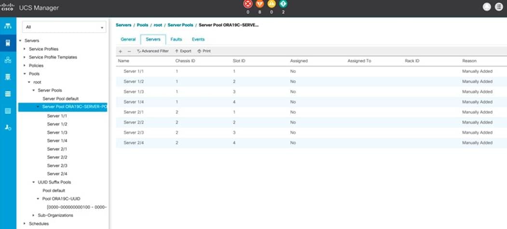Select the UUID block 0000-000000000100 entry
The image size is (507, 229).
pos(77,207)
